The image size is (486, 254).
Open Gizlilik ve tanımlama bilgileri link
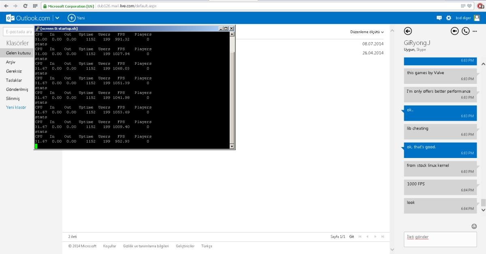(146, 246)
